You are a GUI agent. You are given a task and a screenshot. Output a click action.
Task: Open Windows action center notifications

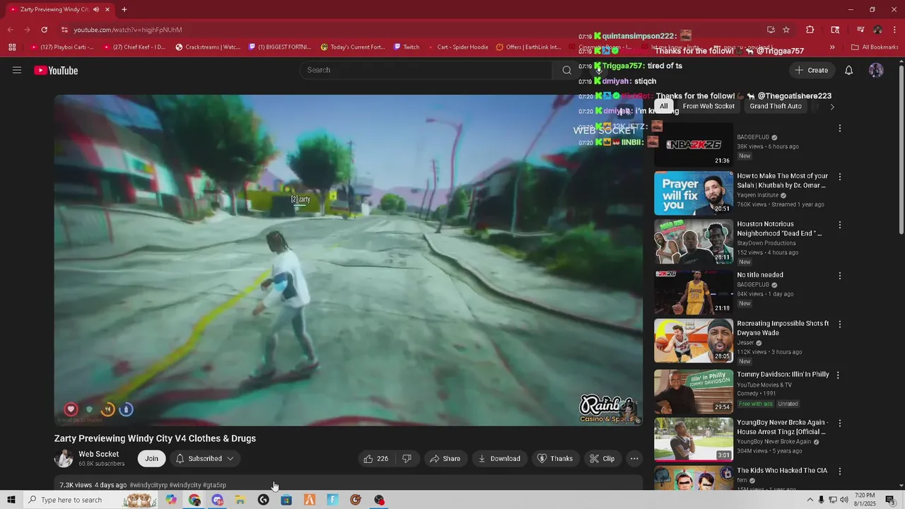[x=890, y=500]
